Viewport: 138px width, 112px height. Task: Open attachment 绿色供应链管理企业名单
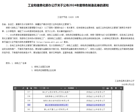45,70
